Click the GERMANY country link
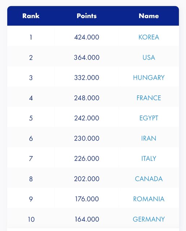The height and width of the screenshot is (231, 186). pos(149,219)
